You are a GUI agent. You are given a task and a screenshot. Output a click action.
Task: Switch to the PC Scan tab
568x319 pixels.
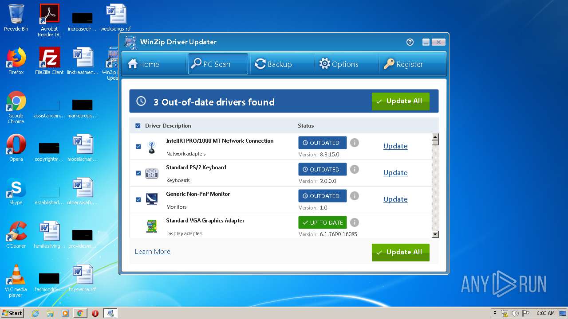(218, 64)
